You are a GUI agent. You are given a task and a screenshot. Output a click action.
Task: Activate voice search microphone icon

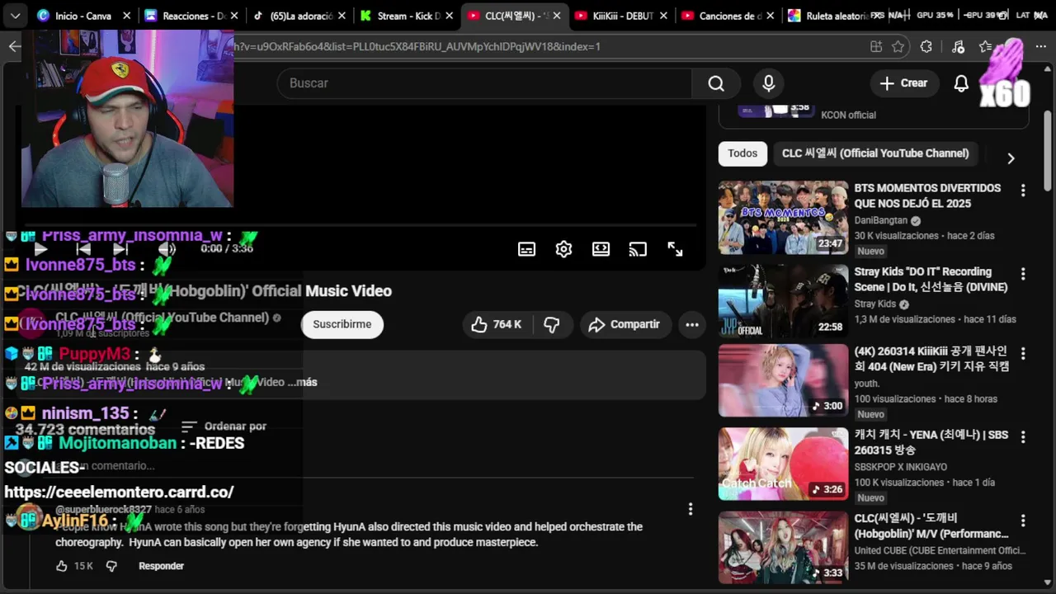769,83
